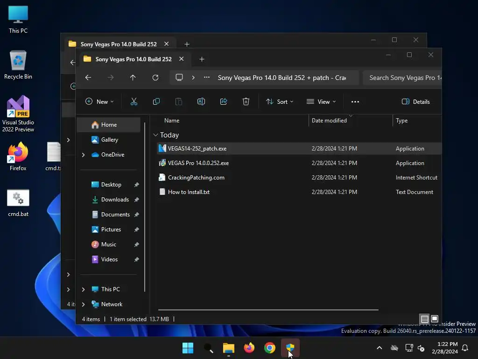Switch to details list view icon in status bar
Viewport: 478px width, 359px height.
pyautogui.click(x=425, y=319)
